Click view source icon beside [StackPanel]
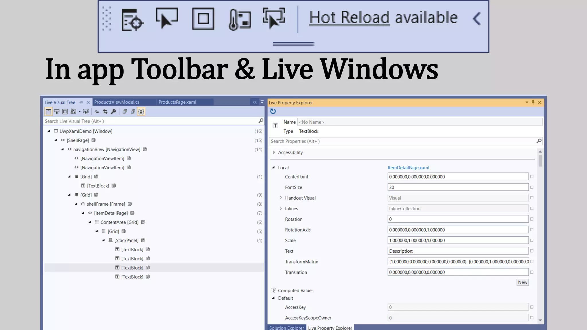The image size is (587, 330). [x=143, y=240]
